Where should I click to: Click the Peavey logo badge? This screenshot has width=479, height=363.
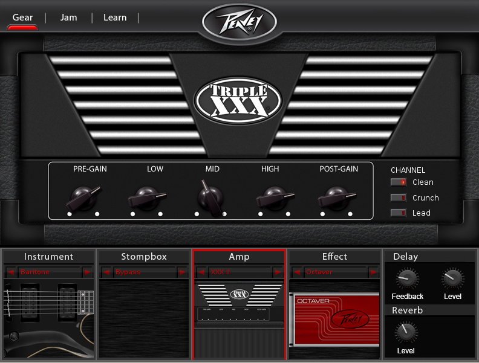pyautogui.click(x=239, y=22)
